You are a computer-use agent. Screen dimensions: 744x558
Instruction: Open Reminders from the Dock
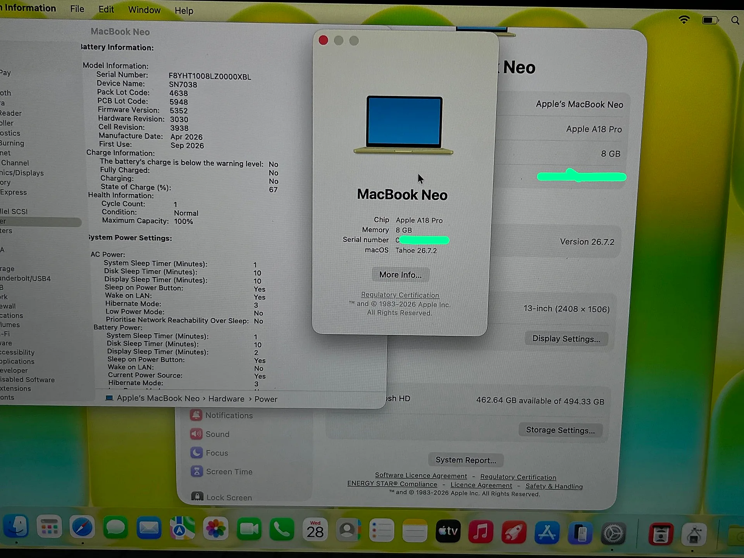pos(381,531)
